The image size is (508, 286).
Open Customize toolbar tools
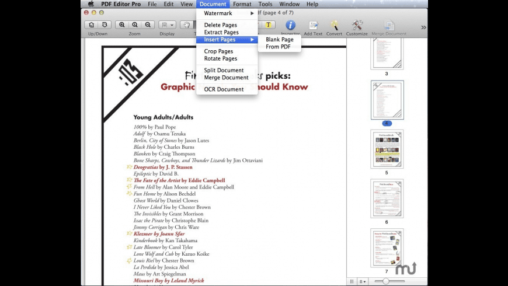357,25
